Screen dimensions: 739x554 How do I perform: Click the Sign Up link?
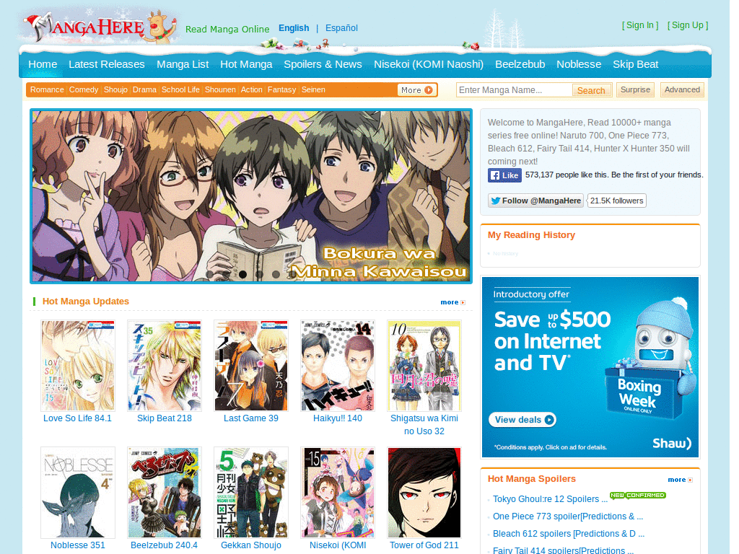coord(688,25)
